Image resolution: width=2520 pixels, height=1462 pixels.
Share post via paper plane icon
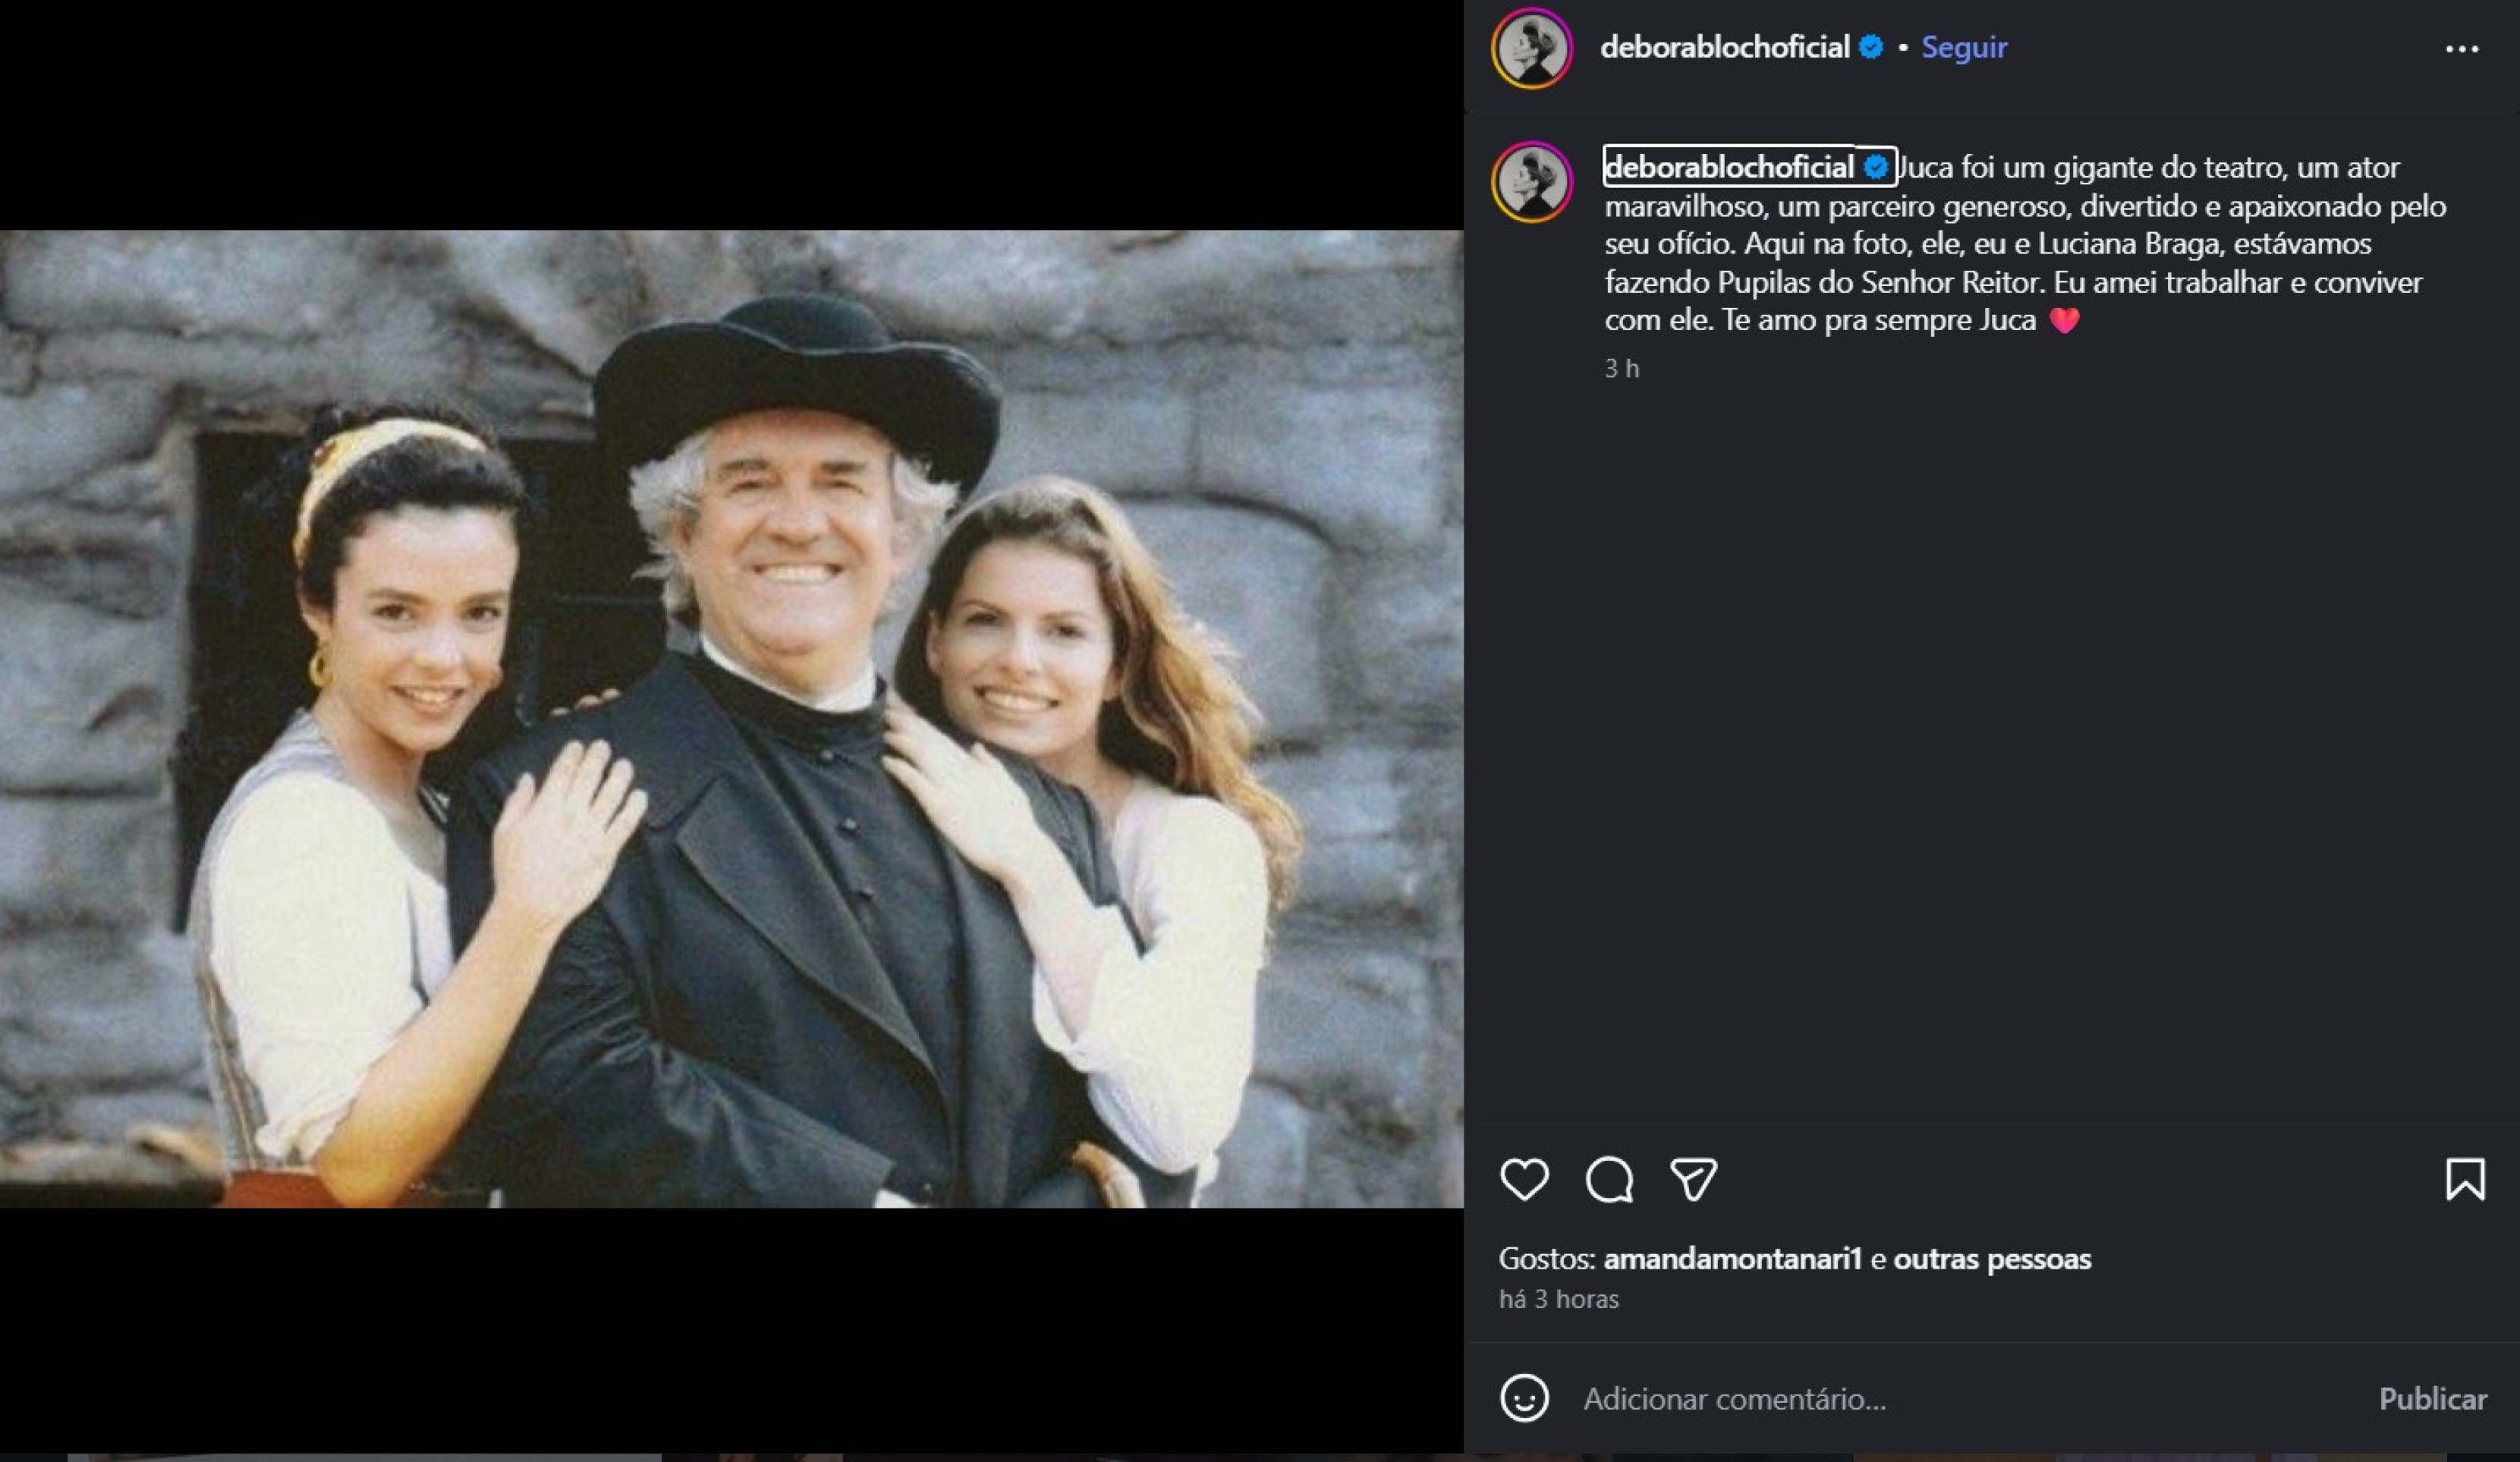tap(1693, 1179)
